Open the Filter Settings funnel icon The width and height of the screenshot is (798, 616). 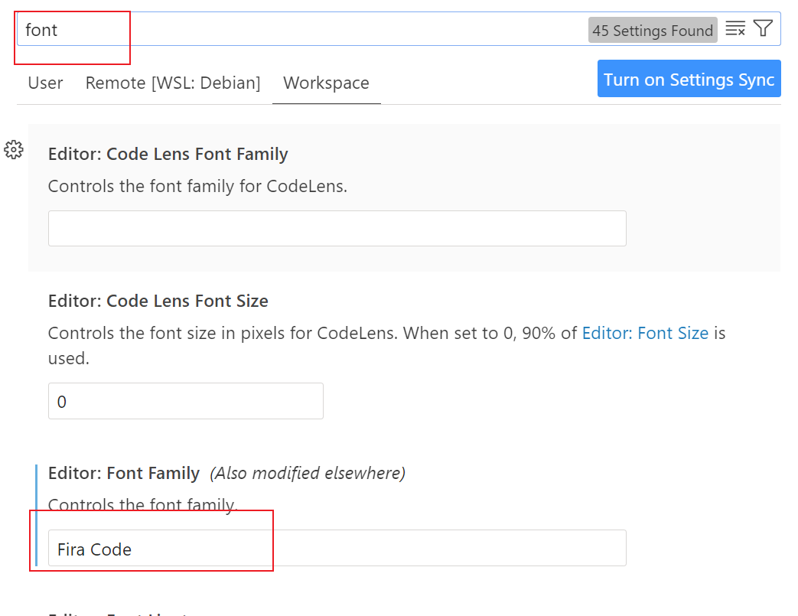[763, 28]
